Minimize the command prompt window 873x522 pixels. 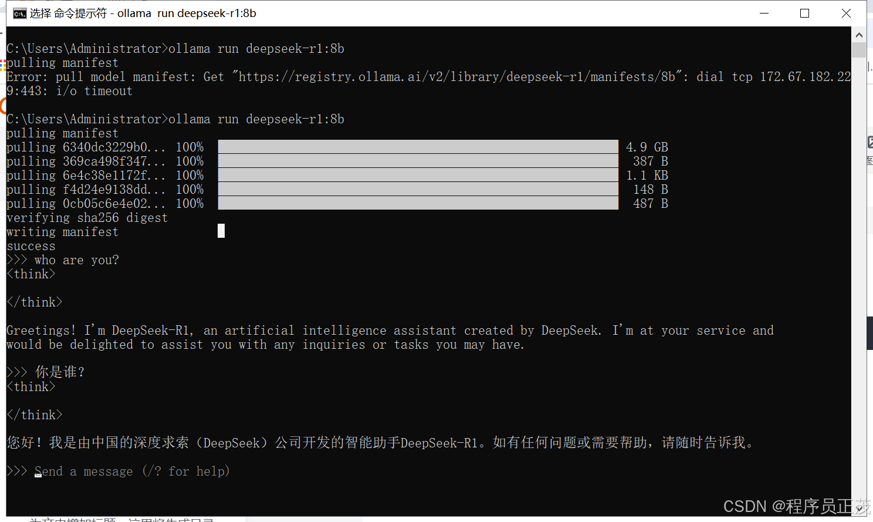pyautogui.click(x=764, y=14)
